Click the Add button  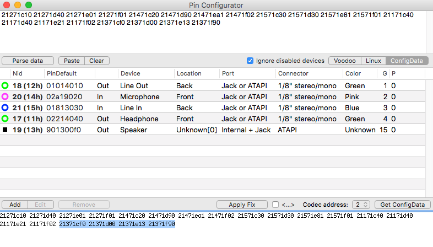point(15,205)
